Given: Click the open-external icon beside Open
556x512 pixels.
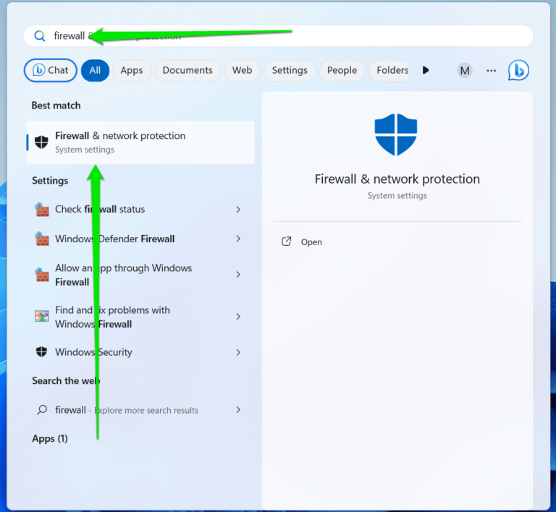Looking at the screenshot, I should (x=286, y=242).
